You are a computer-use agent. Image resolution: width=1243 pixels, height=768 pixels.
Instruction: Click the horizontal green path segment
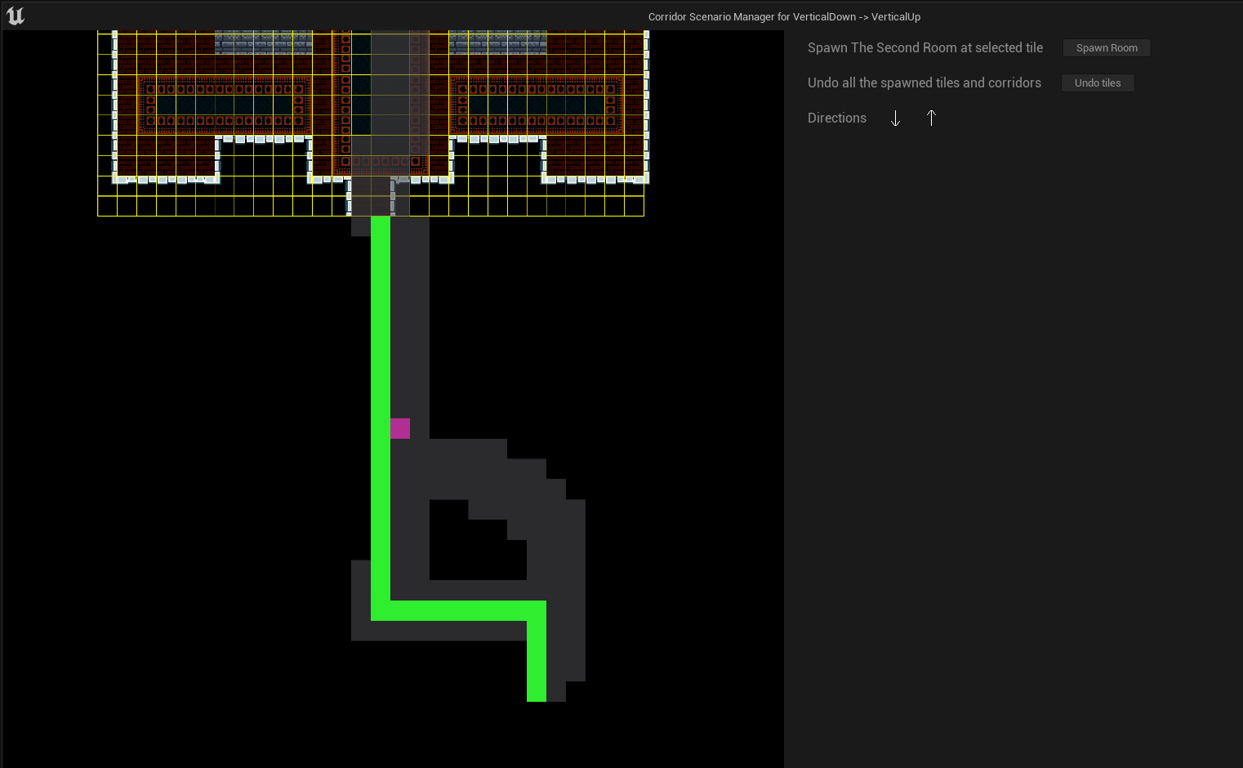click(x=457, y=610)
